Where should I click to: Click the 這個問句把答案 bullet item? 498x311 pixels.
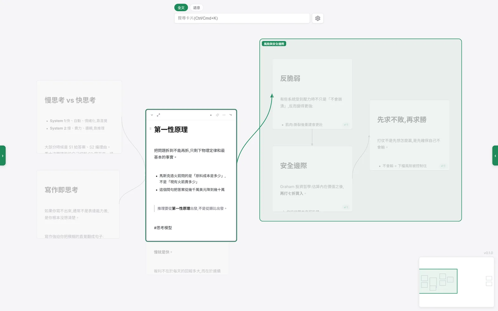[x=192, y=190]
